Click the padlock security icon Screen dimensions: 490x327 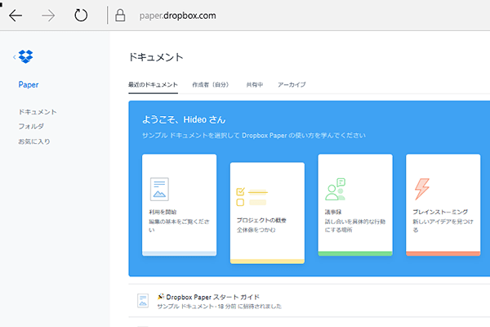point(120,16)
